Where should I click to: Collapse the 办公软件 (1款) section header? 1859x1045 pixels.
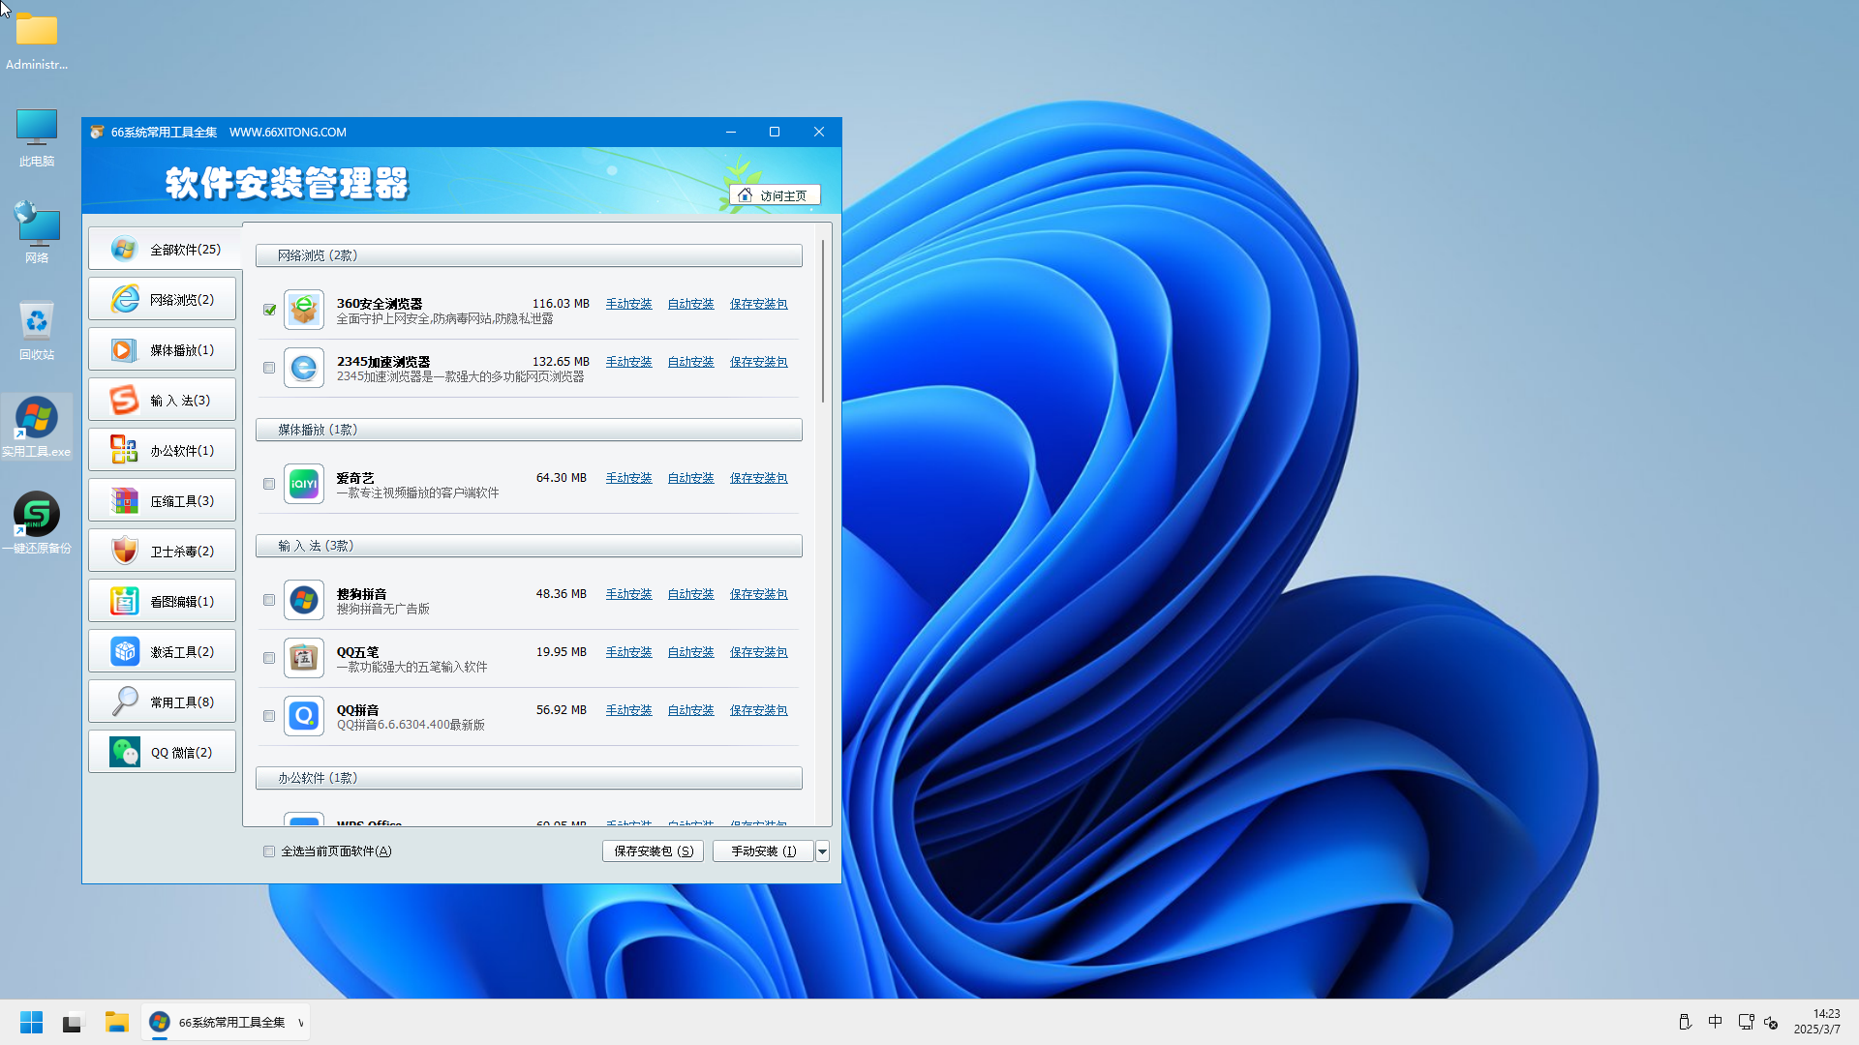(529, 778)
